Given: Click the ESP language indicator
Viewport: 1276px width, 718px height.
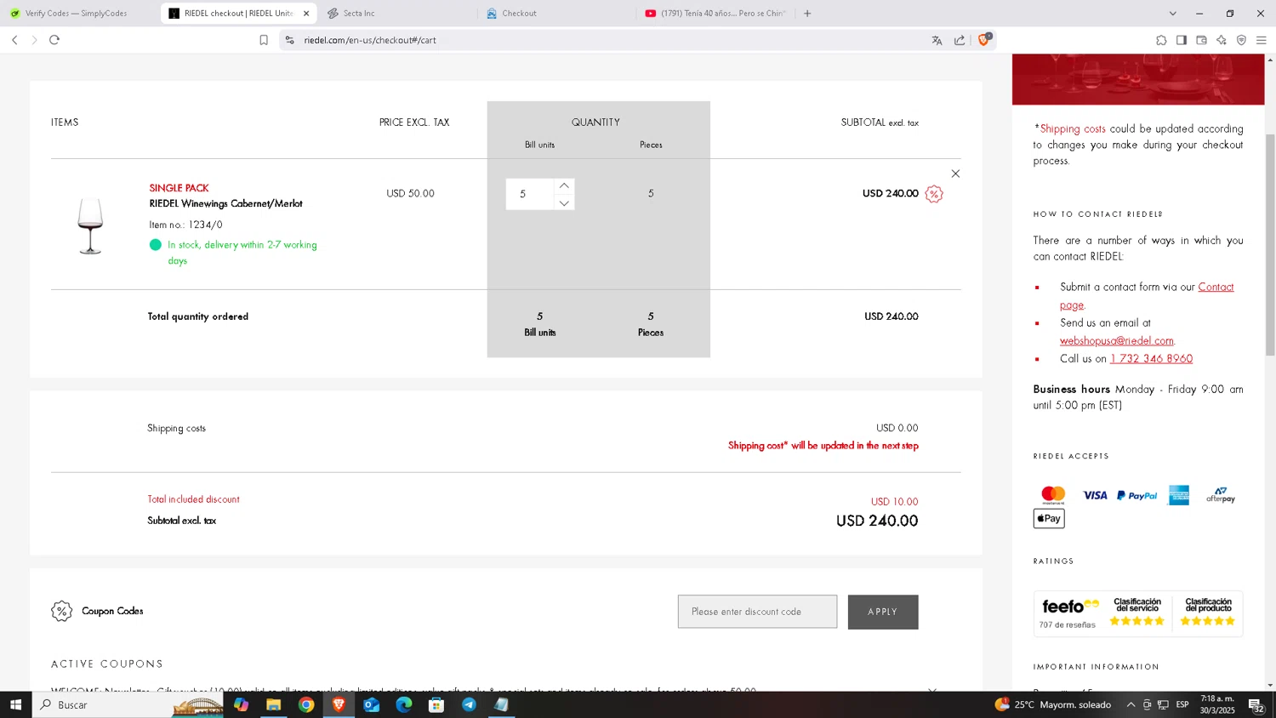Looking at the screenshot, I should click(1182, 704).
